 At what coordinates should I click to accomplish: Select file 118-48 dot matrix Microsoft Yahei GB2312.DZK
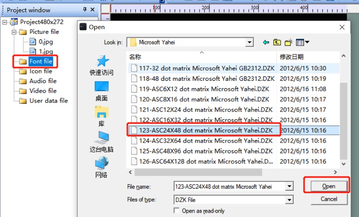pos(203,79)
